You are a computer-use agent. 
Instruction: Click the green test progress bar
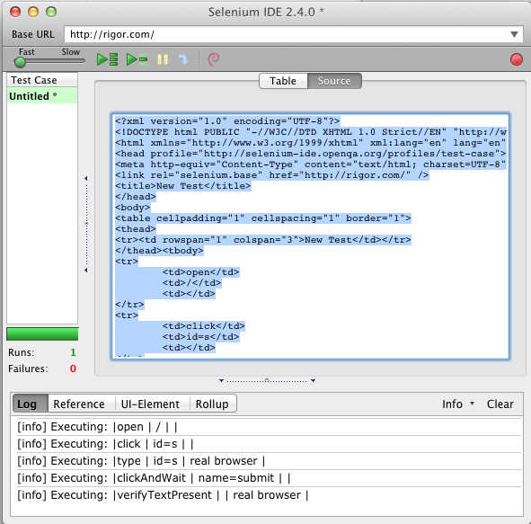click(42, 334)
